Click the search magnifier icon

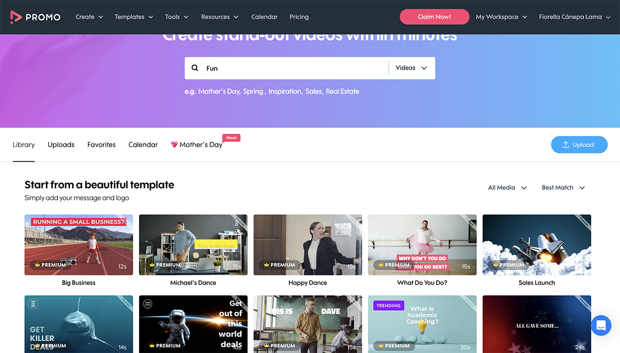click(195, 68)
